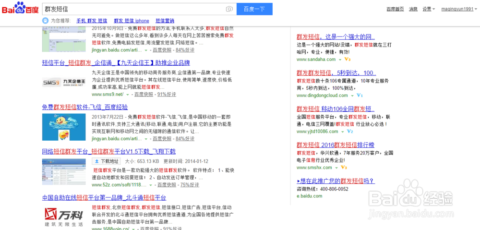
Task: Click the 万科 logo thumbnail
Action: coord(64,217)
